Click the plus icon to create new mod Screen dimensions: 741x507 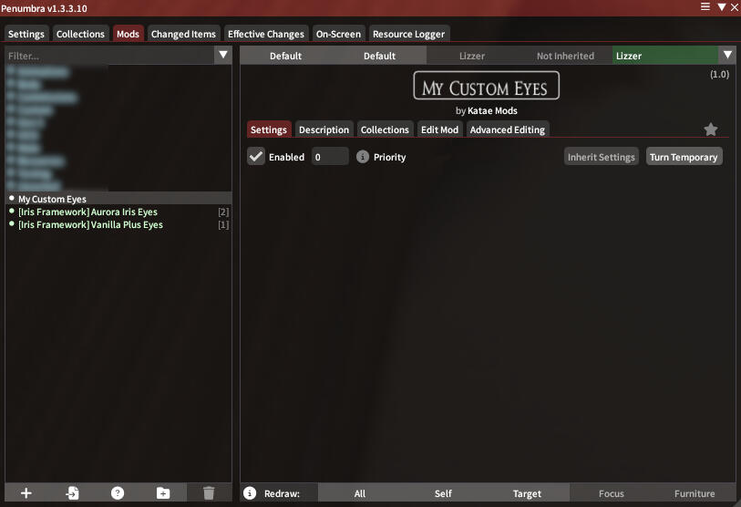coord(26,493)
